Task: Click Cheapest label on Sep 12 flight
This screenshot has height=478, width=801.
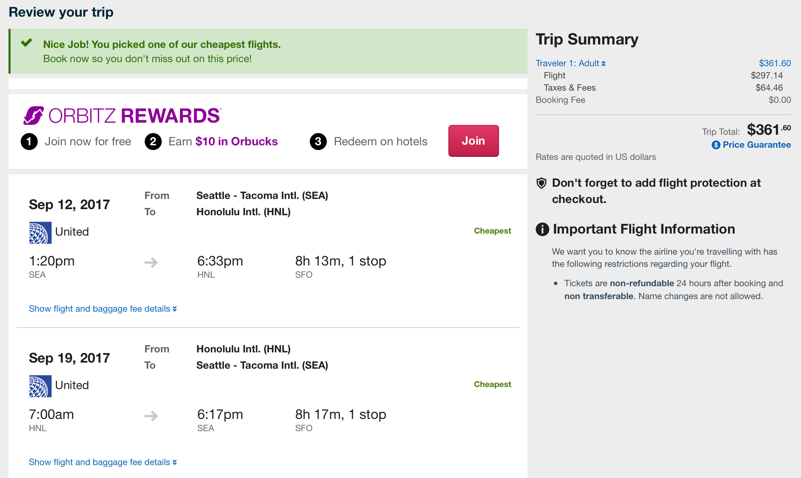Action: [492, 231]
